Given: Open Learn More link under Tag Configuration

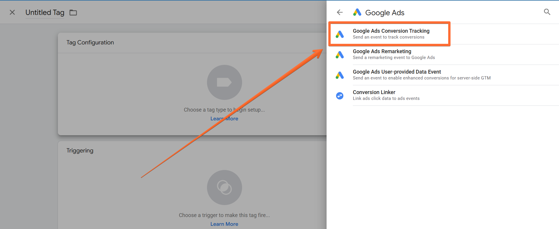Looking at the screenshot, I should coord(224,119).
